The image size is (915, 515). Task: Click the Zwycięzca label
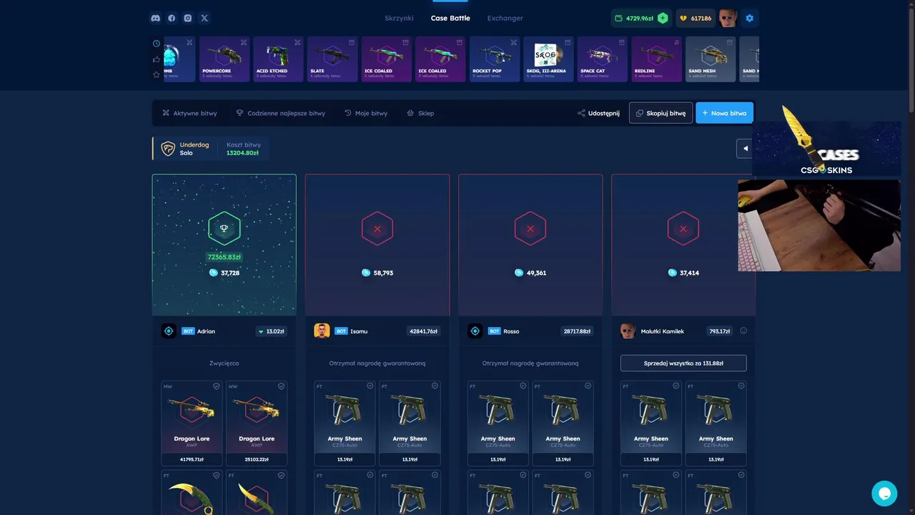click(x=224, y=363)
